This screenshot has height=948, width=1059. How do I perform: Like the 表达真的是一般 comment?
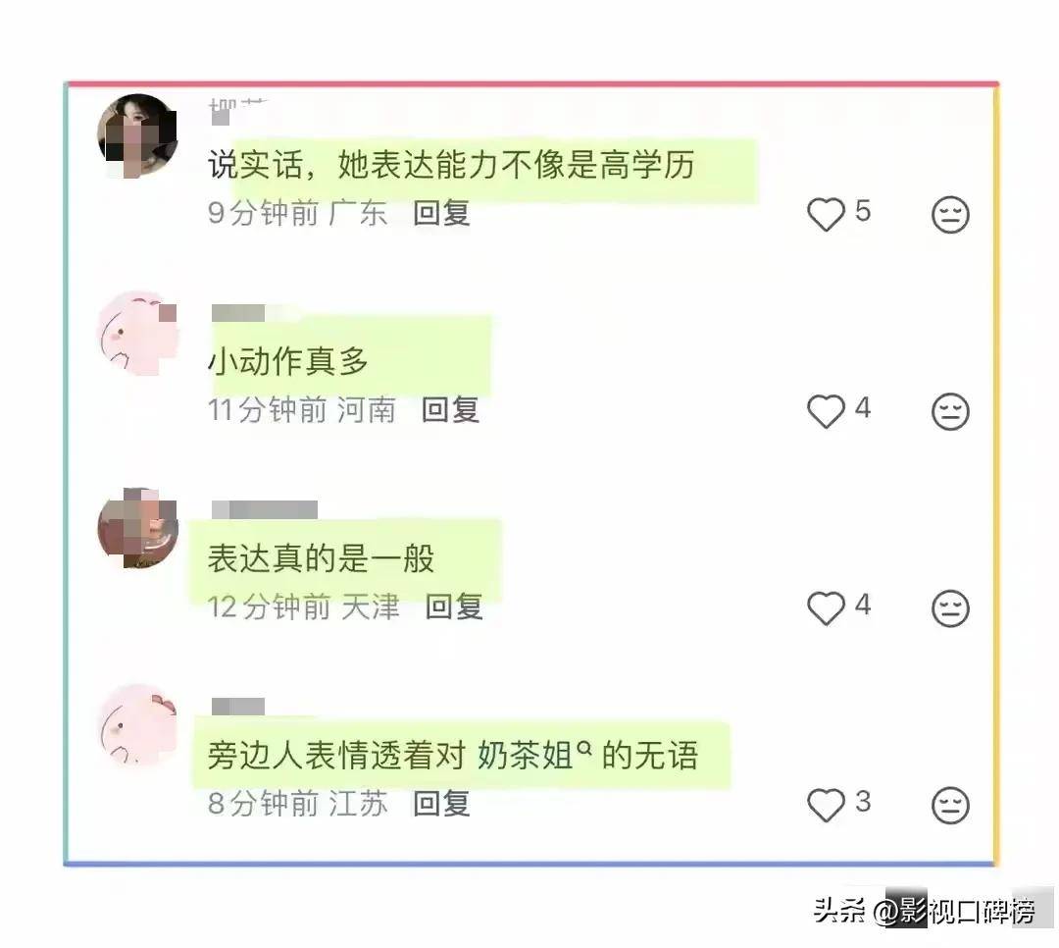tap(826, 607)
